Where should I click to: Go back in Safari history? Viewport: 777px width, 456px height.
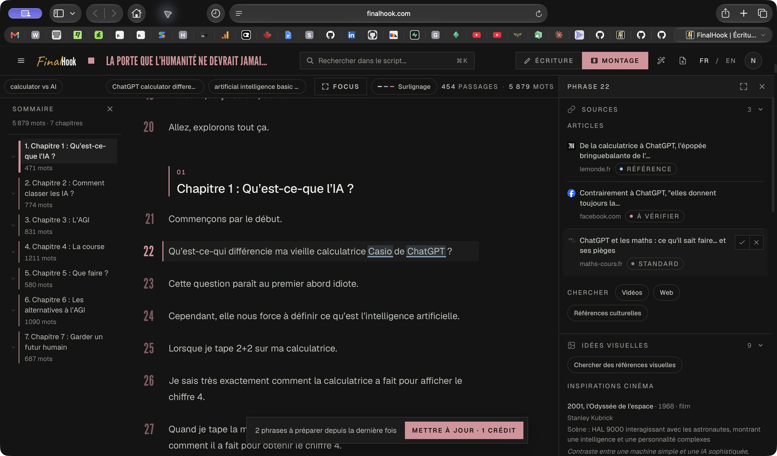95,13
